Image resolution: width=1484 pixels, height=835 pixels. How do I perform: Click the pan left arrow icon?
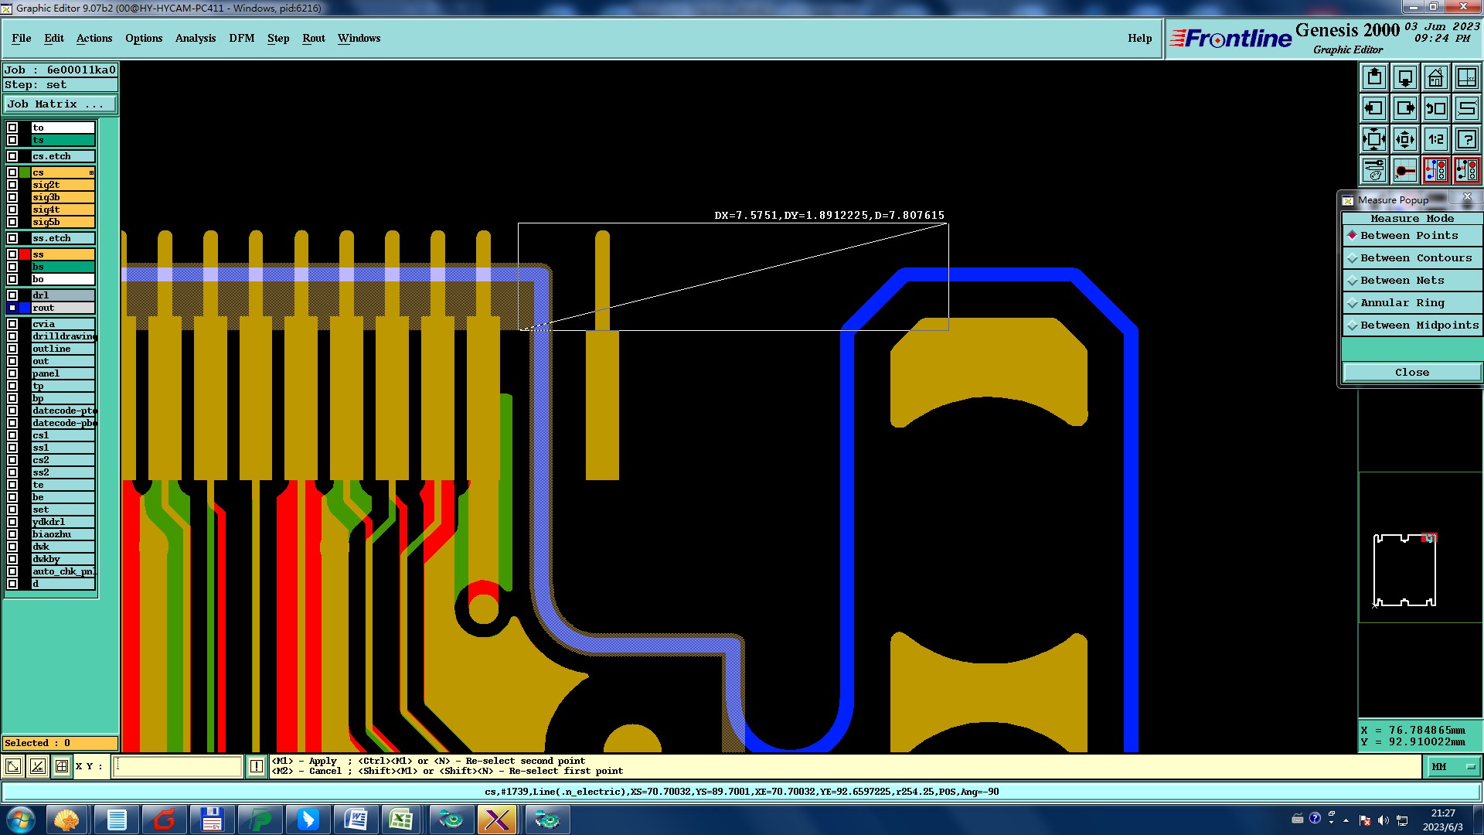(1374, 108)
